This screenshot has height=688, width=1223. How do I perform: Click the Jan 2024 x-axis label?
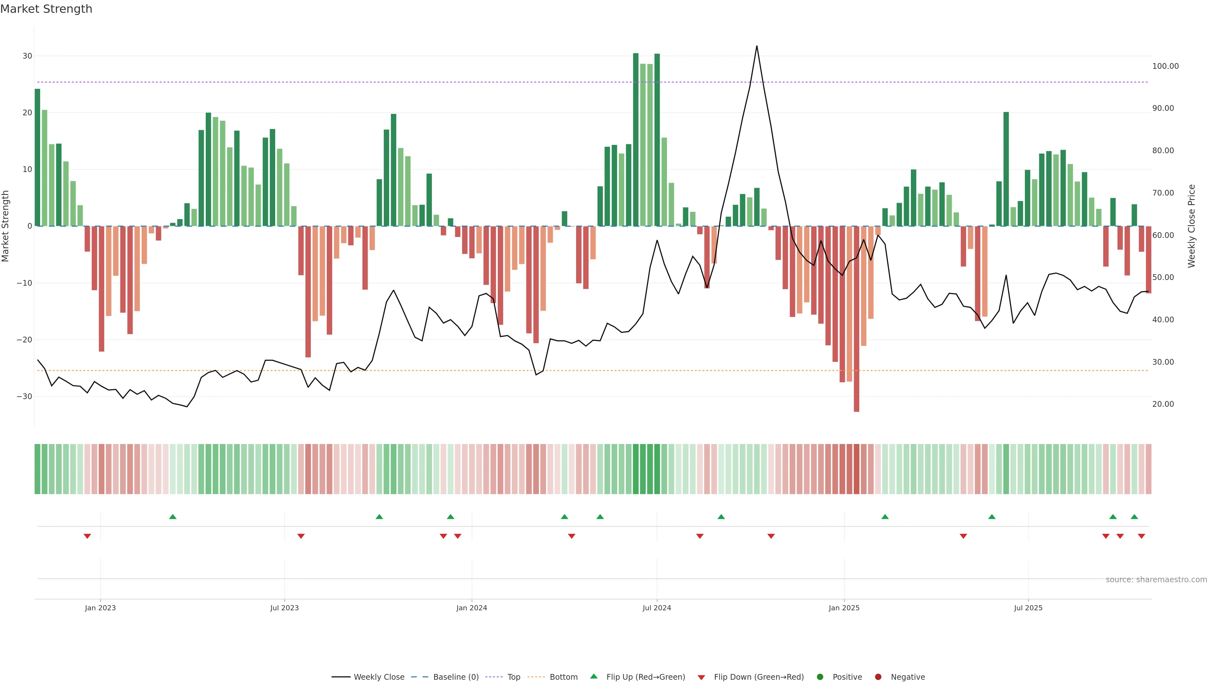point(471,608)
